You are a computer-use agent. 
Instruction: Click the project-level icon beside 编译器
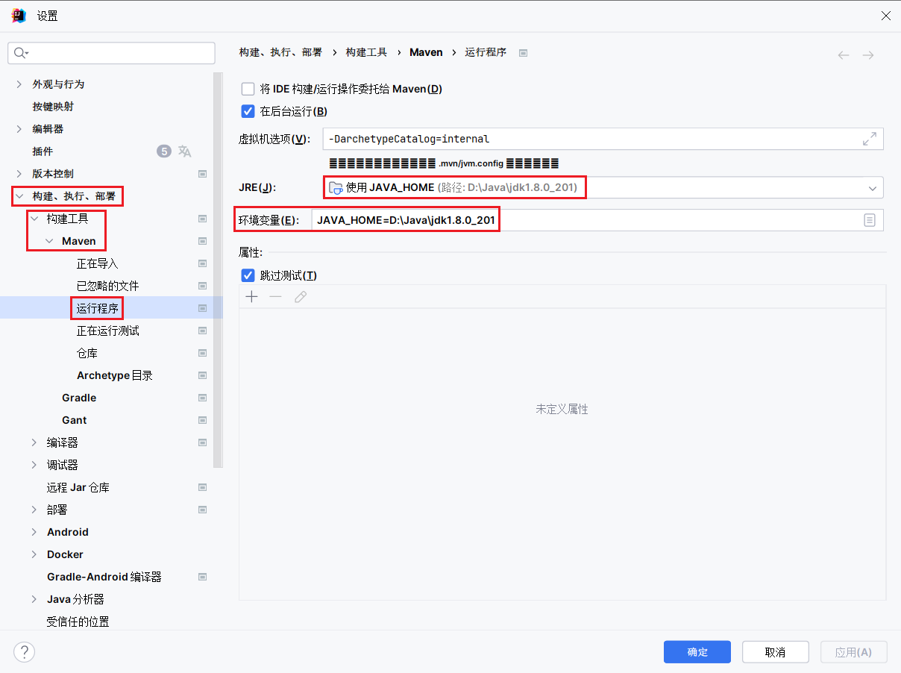tap(202, 442)
